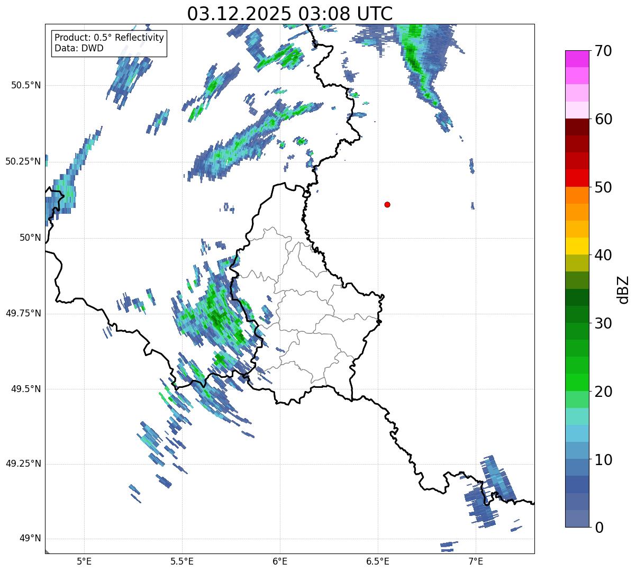Click the 6.5°E longitude label
The width and height of the screenshot is (636, 572).
(378, 561)
